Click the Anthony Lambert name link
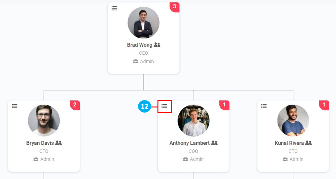Viewport: 336px width, 179px height. click(x=189, y=143)
